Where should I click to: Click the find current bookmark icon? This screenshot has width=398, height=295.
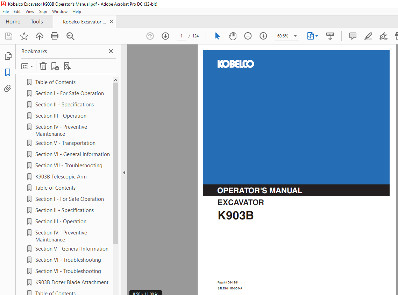click(x=67, y=66)
